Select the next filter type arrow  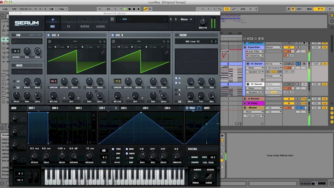(x=216, y=41)
